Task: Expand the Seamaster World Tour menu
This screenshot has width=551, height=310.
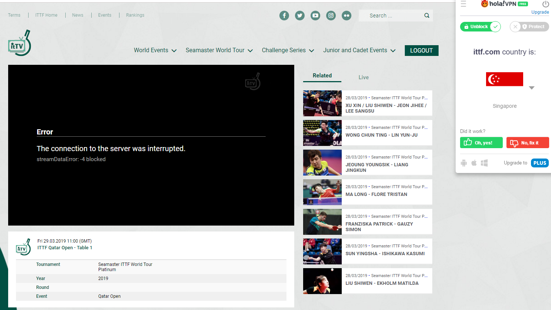Action: click(219, 50)
